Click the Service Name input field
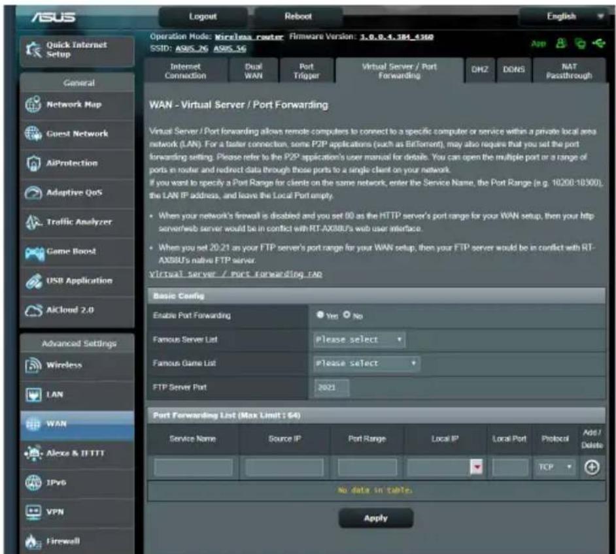Image resolution: width=616 pixels, height=554 pixels. [194, 467]
